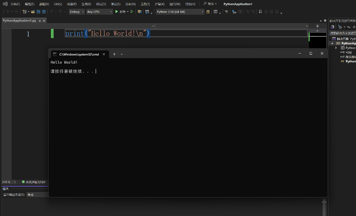
Task: Open the 工具(T) Tools menu
Action: coord(145,4)
